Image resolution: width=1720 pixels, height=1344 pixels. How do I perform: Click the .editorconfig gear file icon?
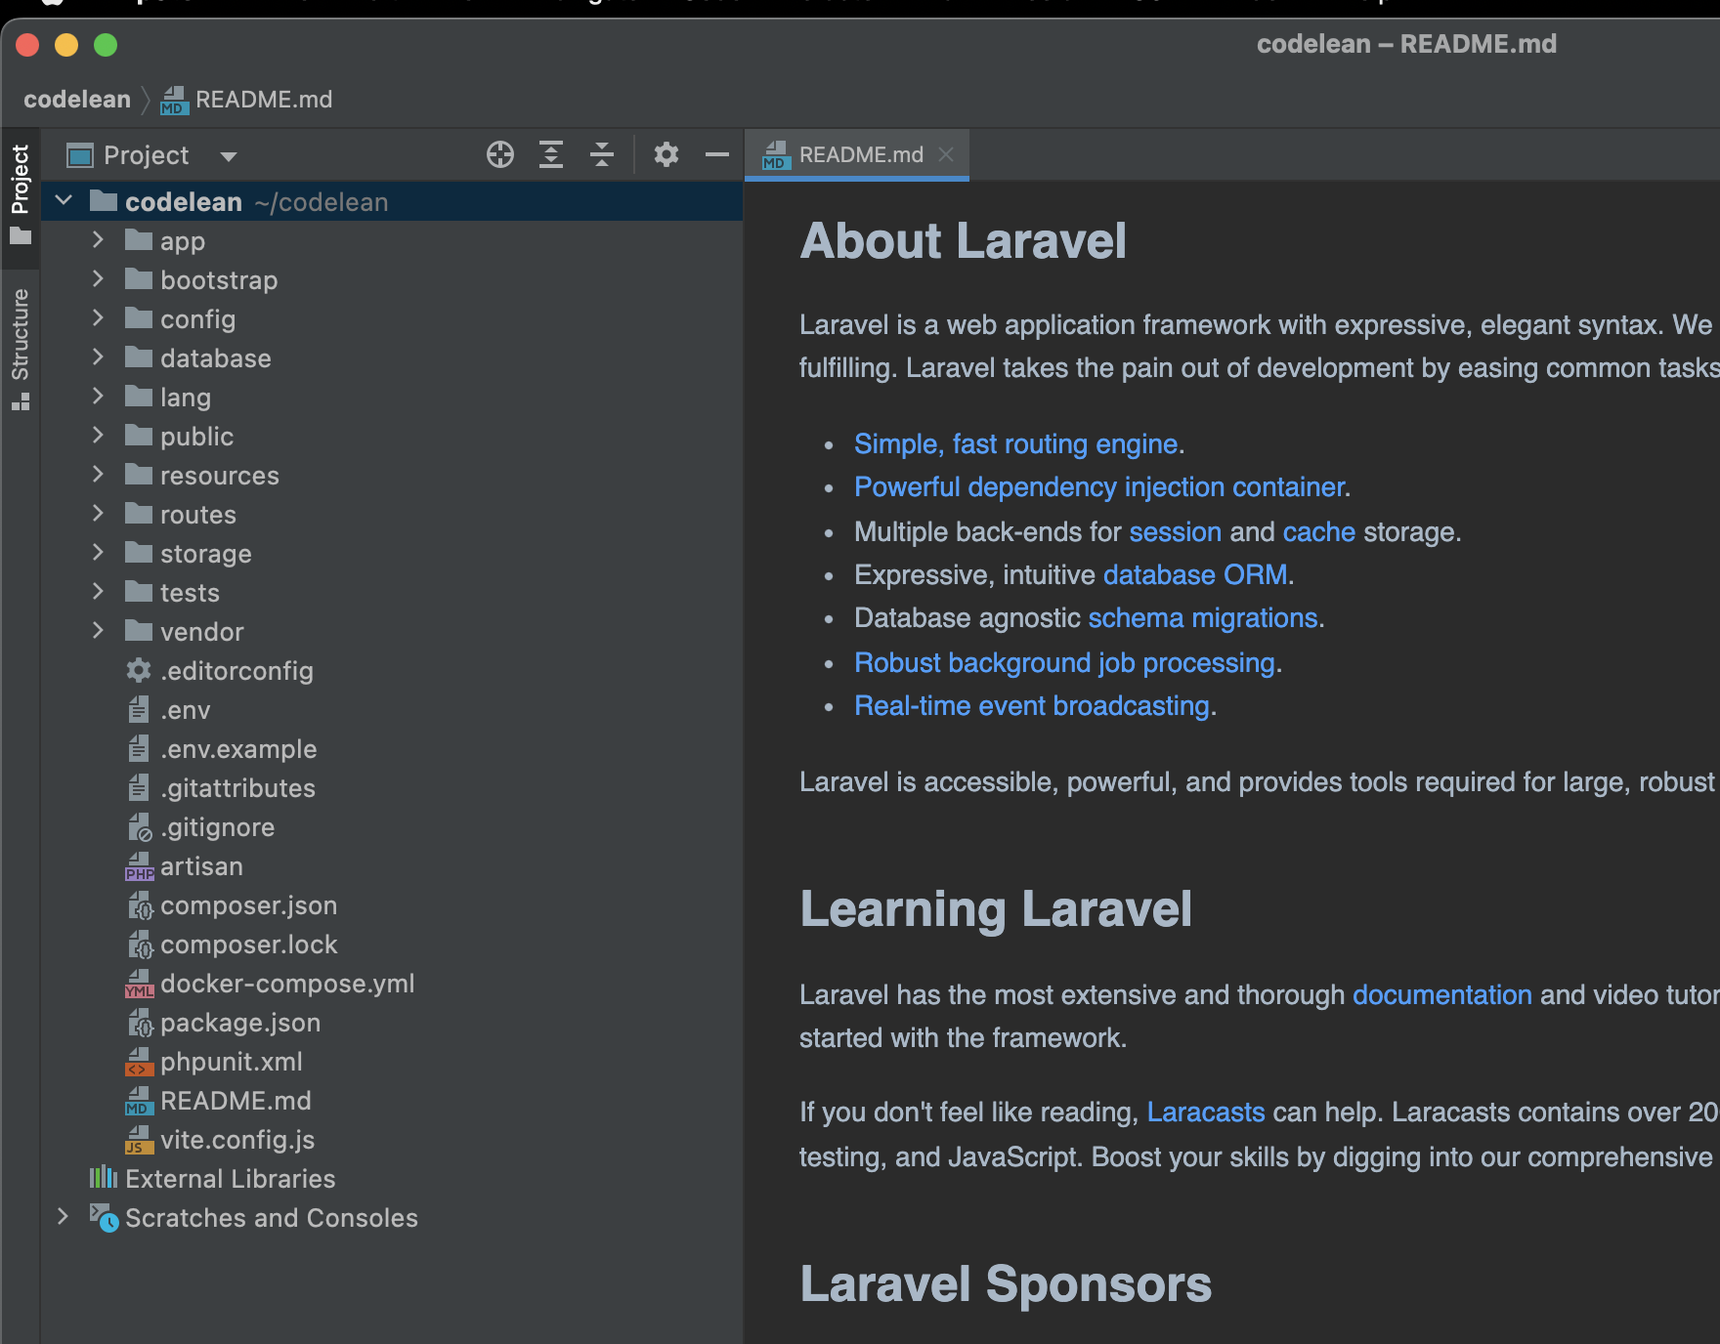139,670
